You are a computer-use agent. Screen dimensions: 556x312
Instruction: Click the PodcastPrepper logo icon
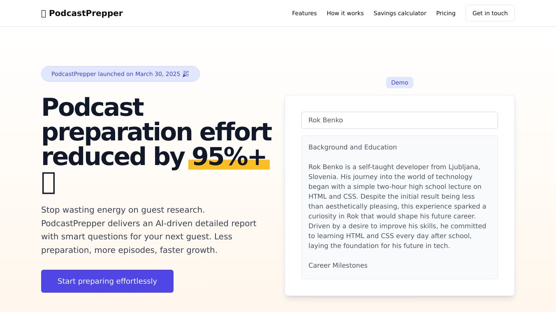pyautogui.click(x=44, y=14)
